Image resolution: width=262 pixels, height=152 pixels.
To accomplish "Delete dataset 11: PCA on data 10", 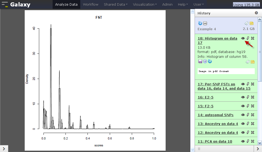I will [x=253, y=141].
